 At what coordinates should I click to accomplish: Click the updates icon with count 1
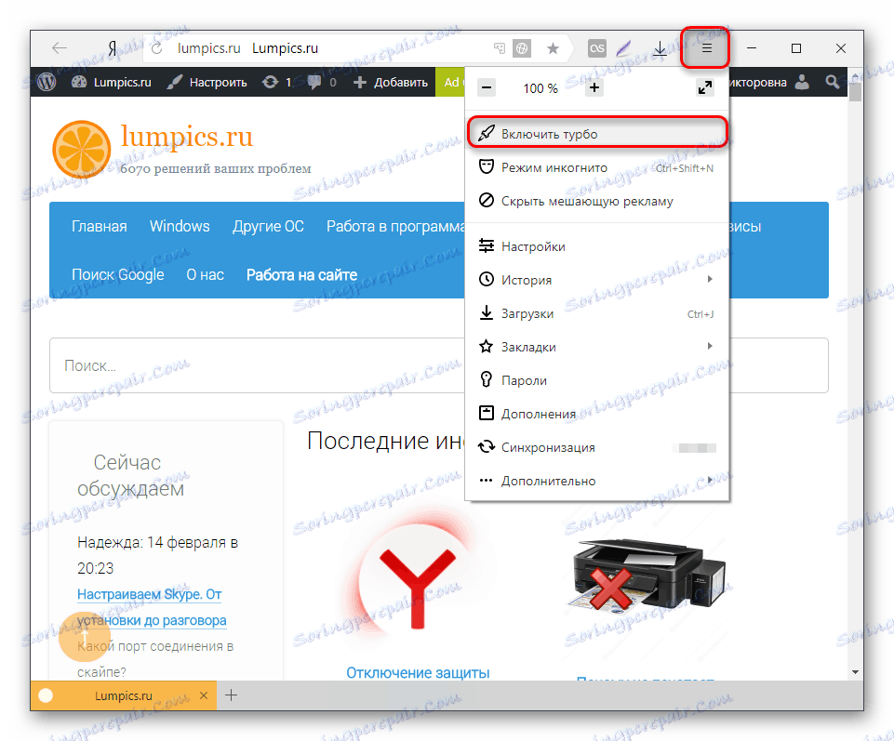(x=276, y=82)
